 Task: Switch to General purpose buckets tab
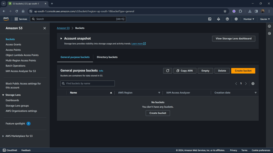click(x=75, y=57)
